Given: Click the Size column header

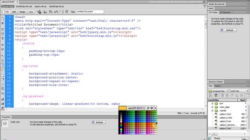Looking at the screenshot, I should coord(241,100).
